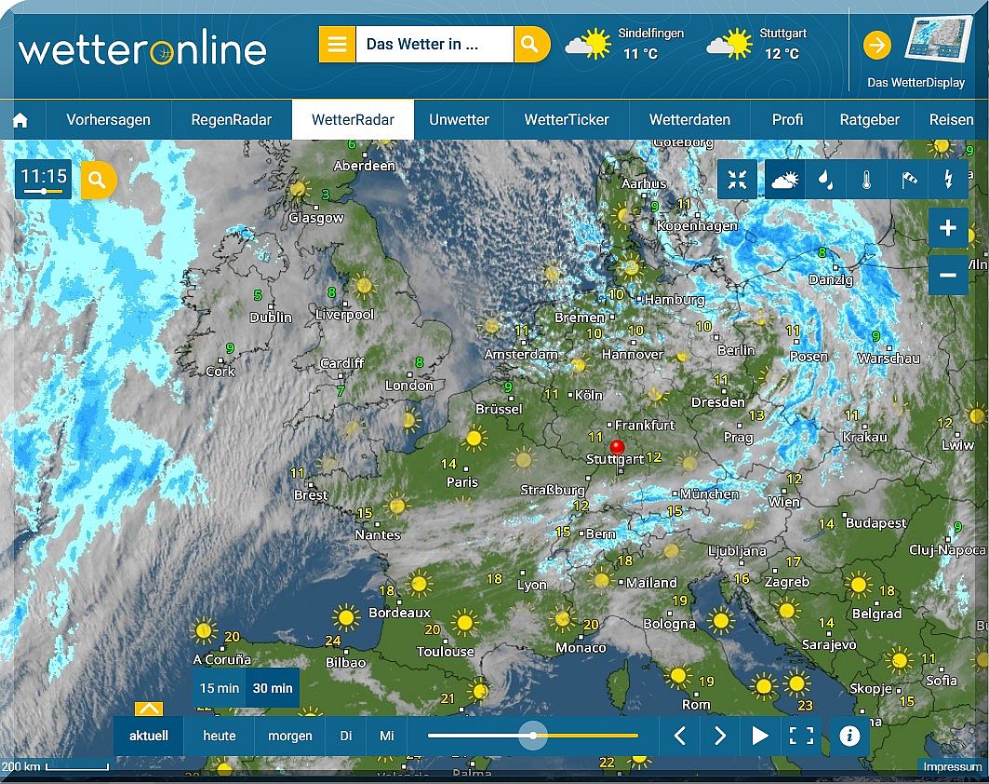Enable the lightning bolt layer

point(948,180)
